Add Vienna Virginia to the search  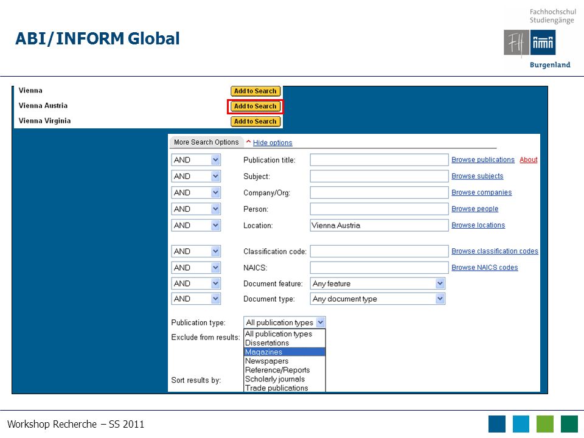[255, 122]
